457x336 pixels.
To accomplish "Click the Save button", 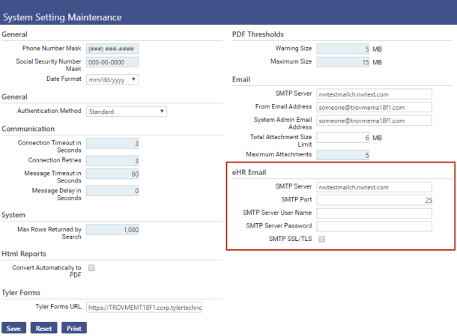I will [13, 328].
